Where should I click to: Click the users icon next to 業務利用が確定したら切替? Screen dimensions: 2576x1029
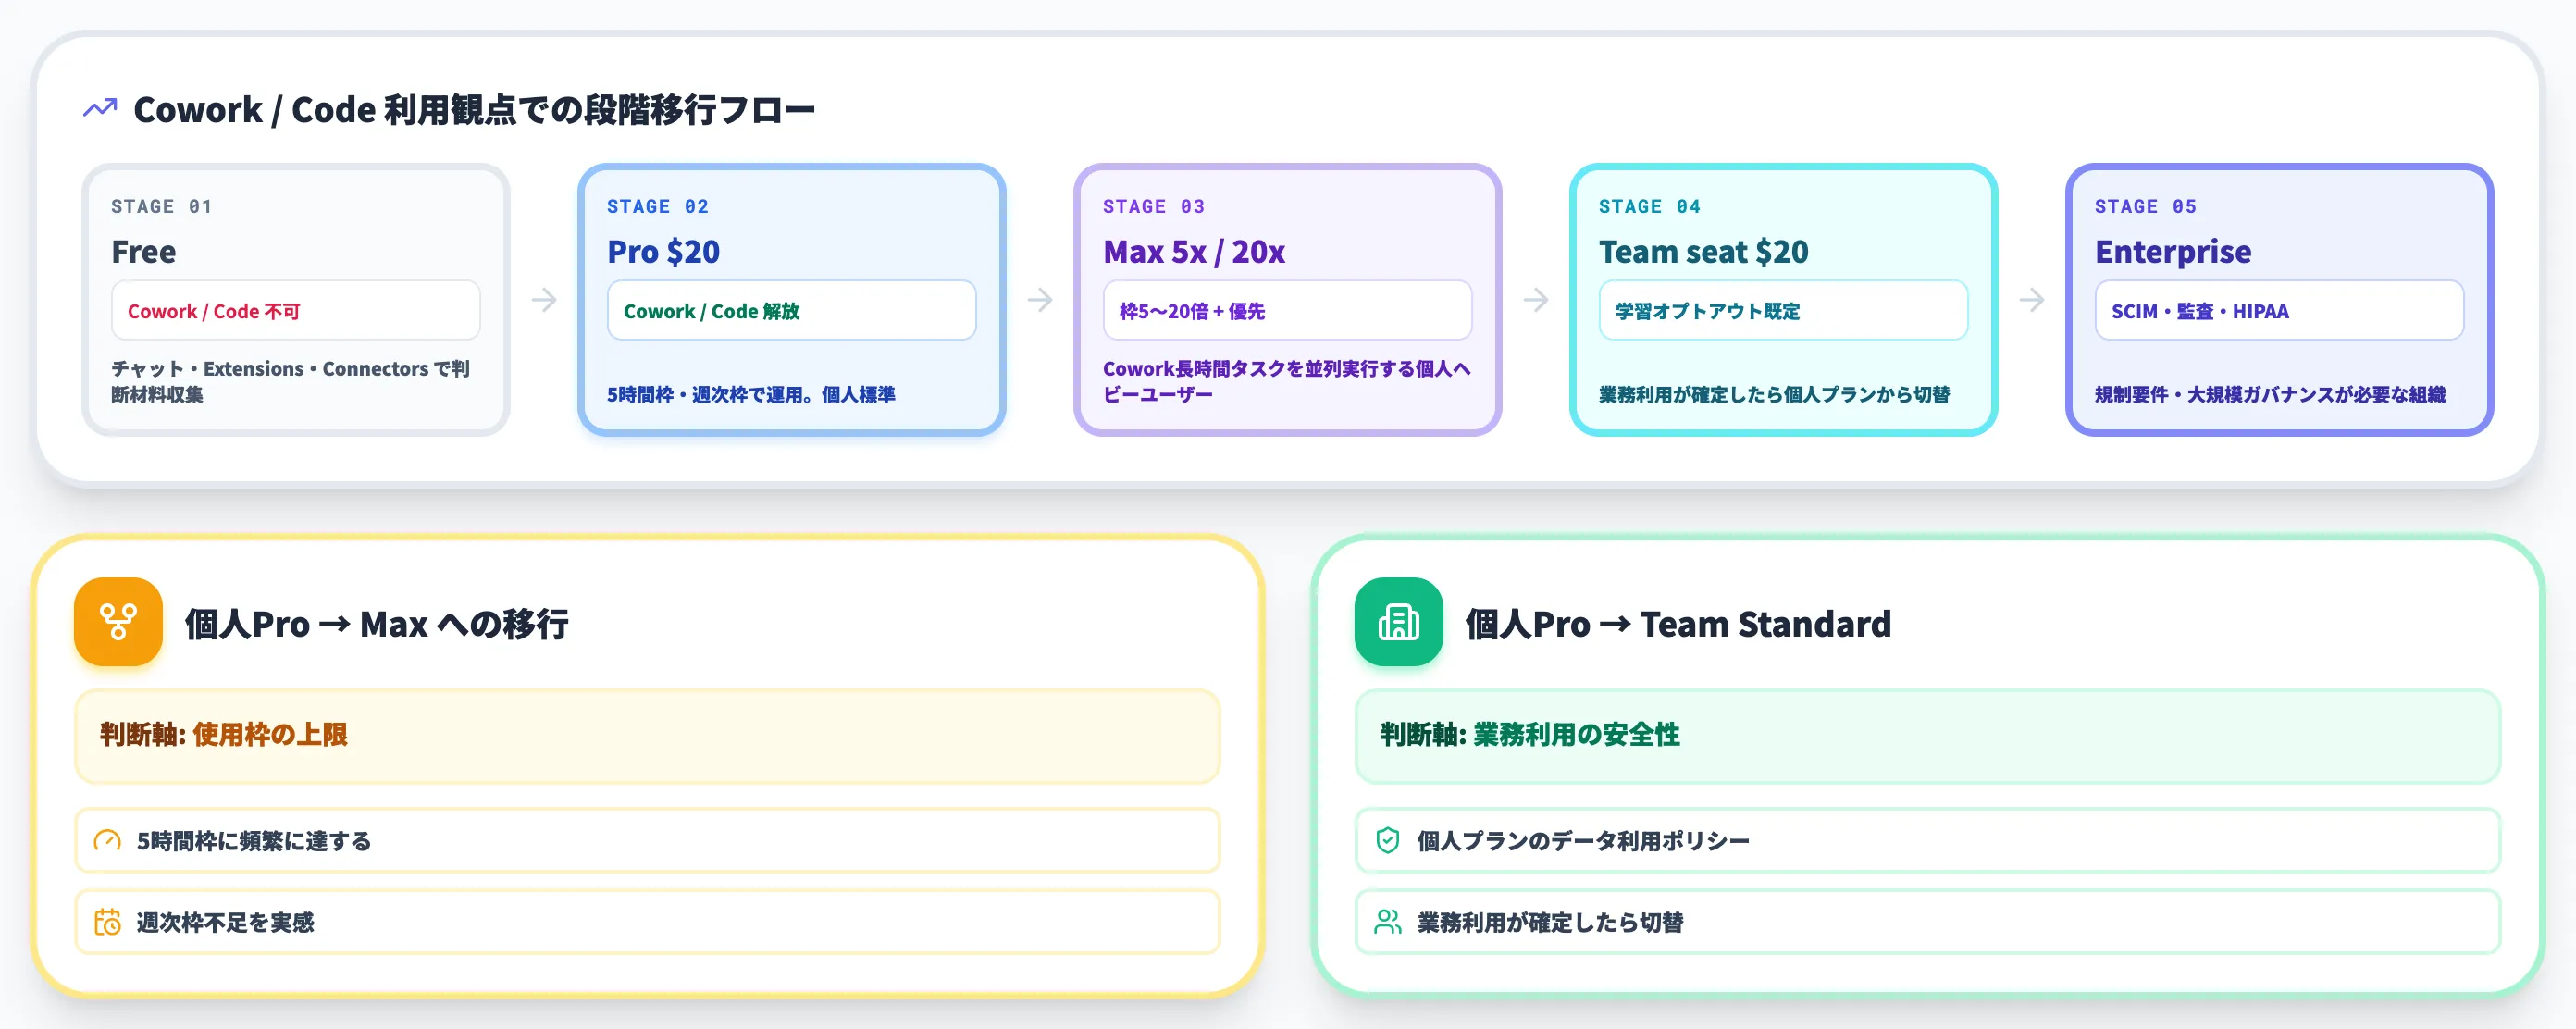pos(1387,922)
